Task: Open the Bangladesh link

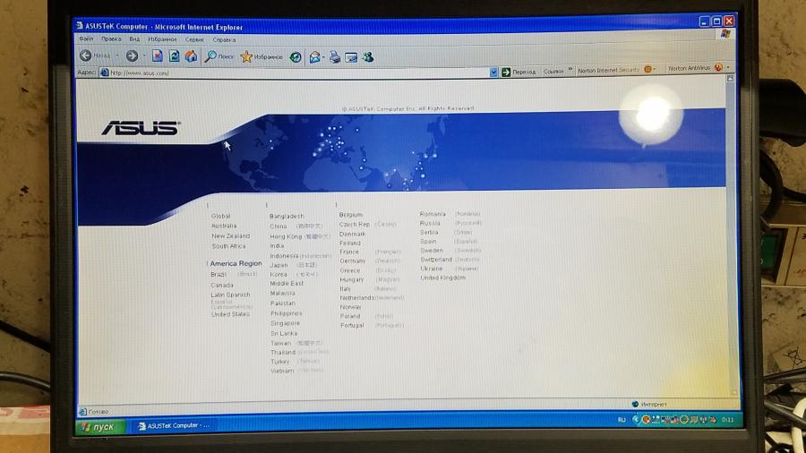Action: click(x=287, y=217)
